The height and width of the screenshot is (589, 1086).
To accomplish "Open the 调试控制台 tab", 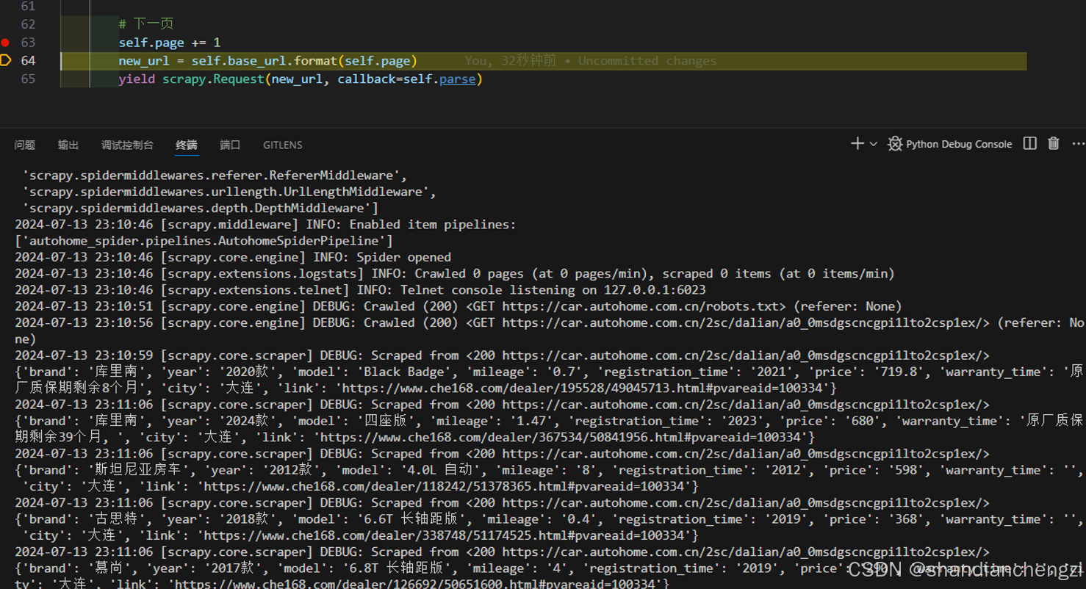I will tap(127, 145).
